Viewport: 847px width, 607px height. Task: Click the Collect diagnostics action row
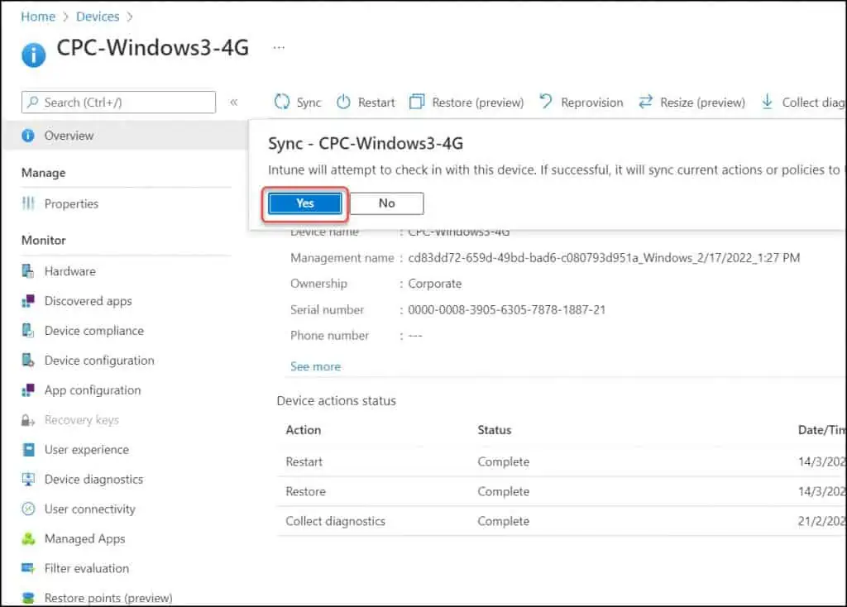point(562,521)
